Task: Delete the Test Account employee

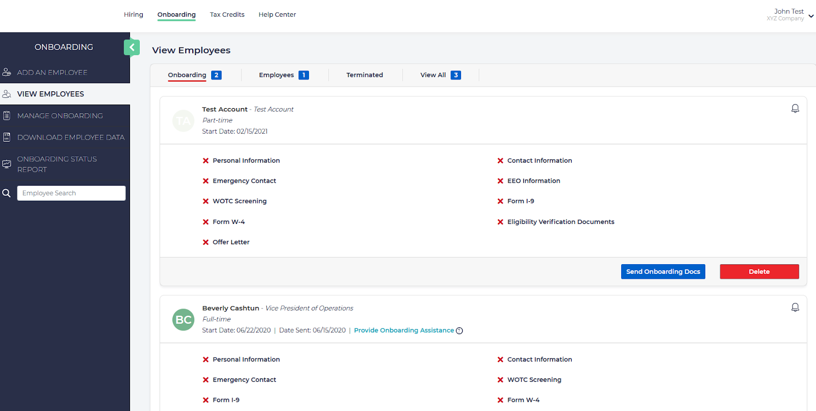Action: [x=759, y=272]
